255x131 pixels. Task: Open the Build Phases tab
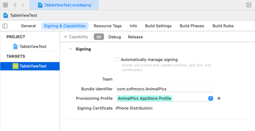pyautogui.click(x=192, y=26)
